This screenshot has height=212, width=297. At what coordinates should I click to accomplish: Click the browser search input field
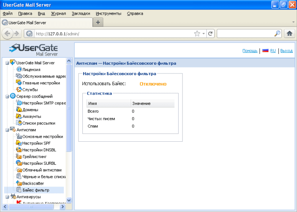tap(246, 34)
